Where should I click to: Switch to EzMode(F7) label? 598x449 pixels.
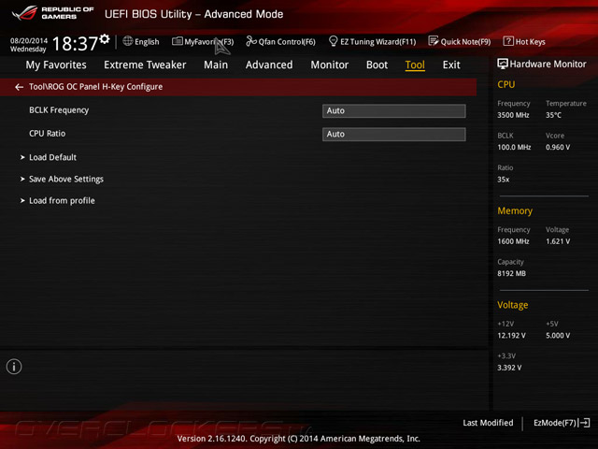(x=555, y=423)
